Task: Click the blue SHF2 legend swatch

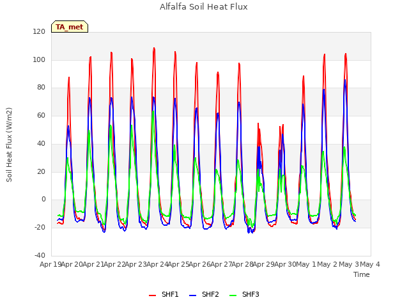Action: [192, 295]
